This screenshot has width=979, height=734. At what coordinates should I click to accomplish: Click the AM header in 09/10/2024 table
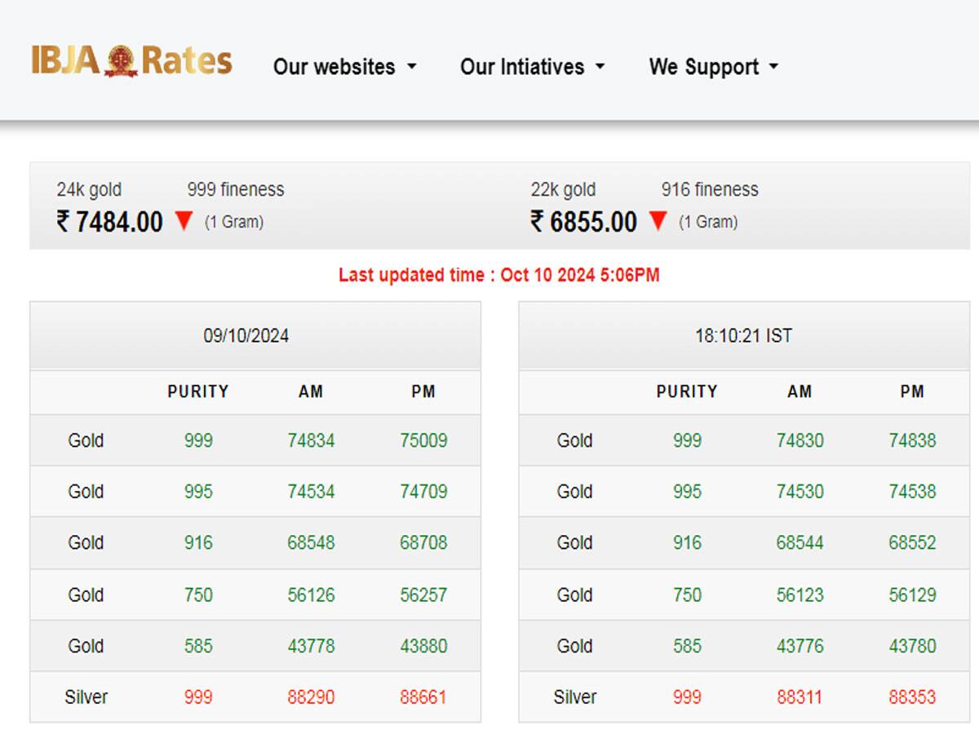[311, 391]
